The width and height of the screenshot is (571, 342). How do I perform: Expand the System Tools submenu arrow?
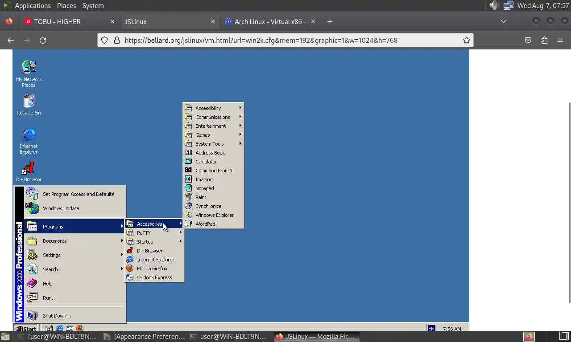click(x=240, y=144)
